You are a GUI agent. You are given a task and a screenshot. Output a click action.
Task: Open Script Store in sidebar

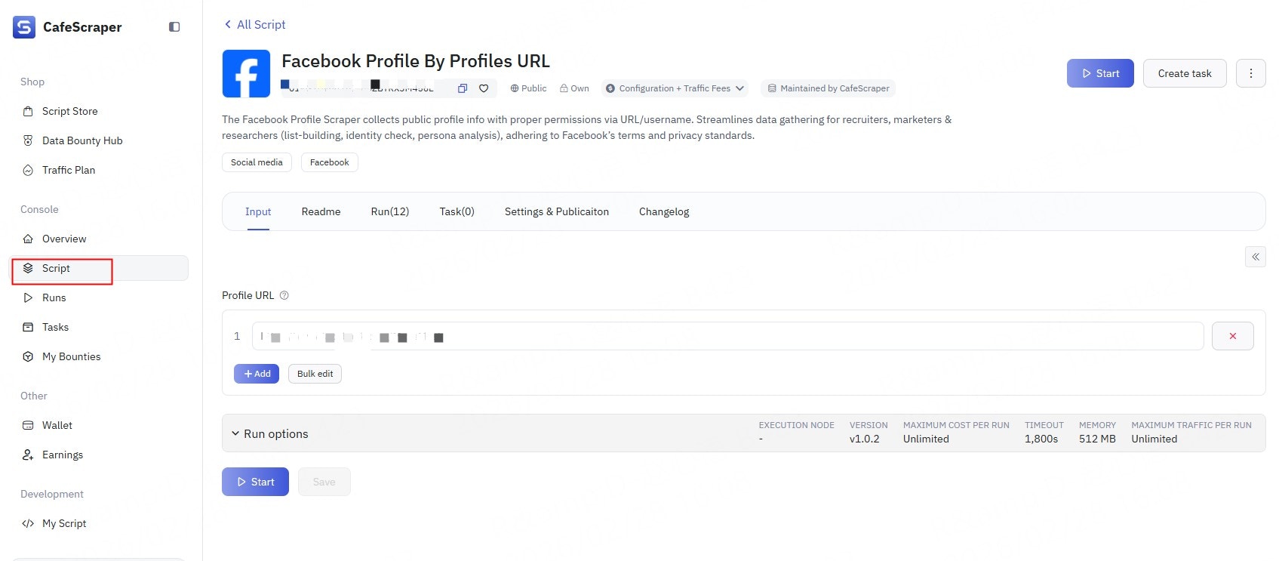click(x=100, y=111)
